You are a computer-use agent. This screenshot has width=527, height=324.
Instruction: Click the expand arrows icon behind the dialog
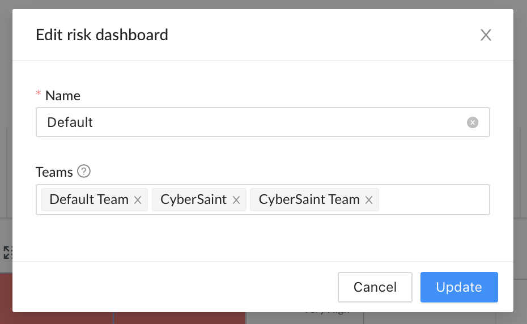[8, 253]
